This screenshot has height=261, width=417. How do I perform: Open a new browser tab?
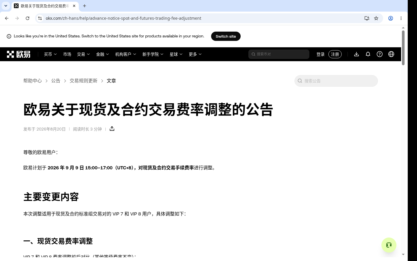click(85, 6)
